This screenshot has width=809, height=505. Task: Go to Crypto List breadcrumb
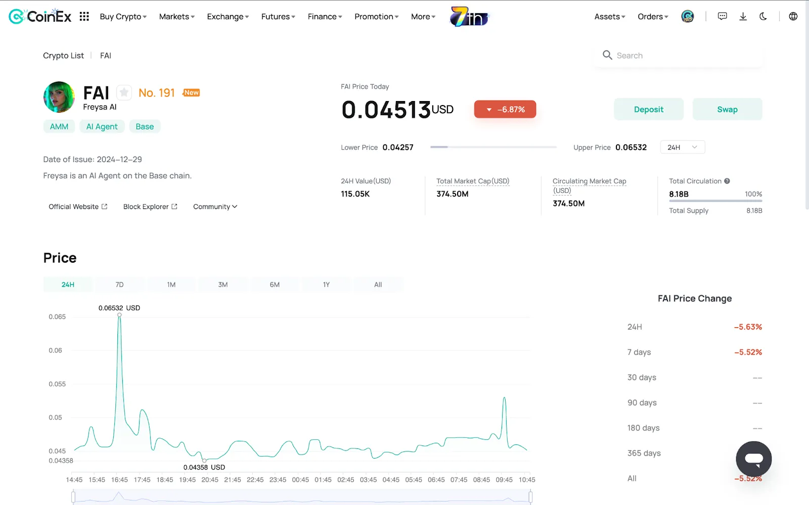(63, 55)
